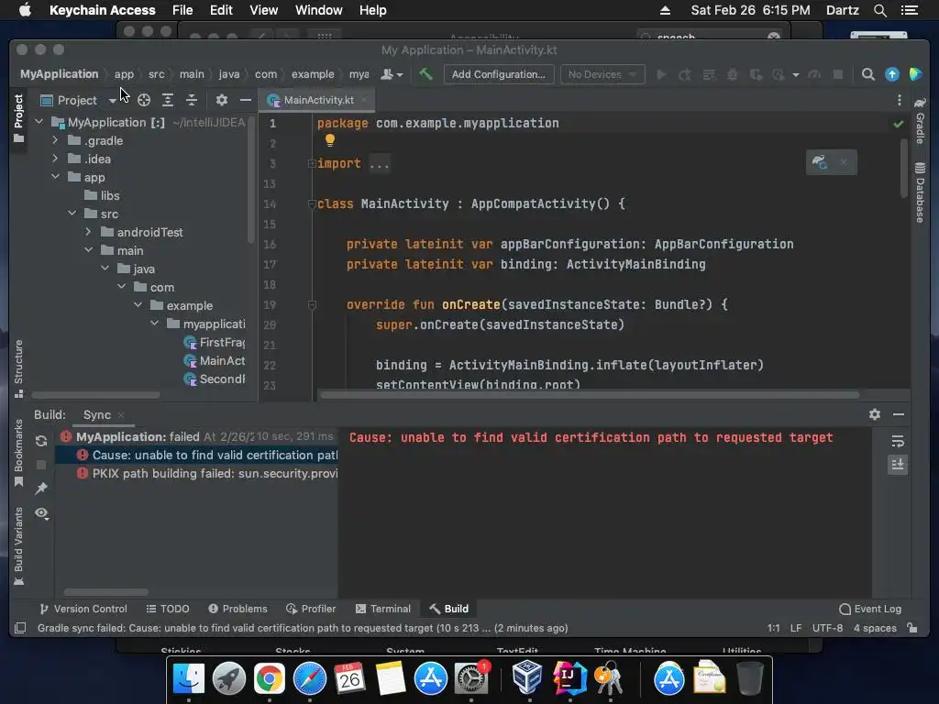Open Project panel gear options
Image resolution: width=939 pixels, height=704 pixels.
(x=222, y=100)
